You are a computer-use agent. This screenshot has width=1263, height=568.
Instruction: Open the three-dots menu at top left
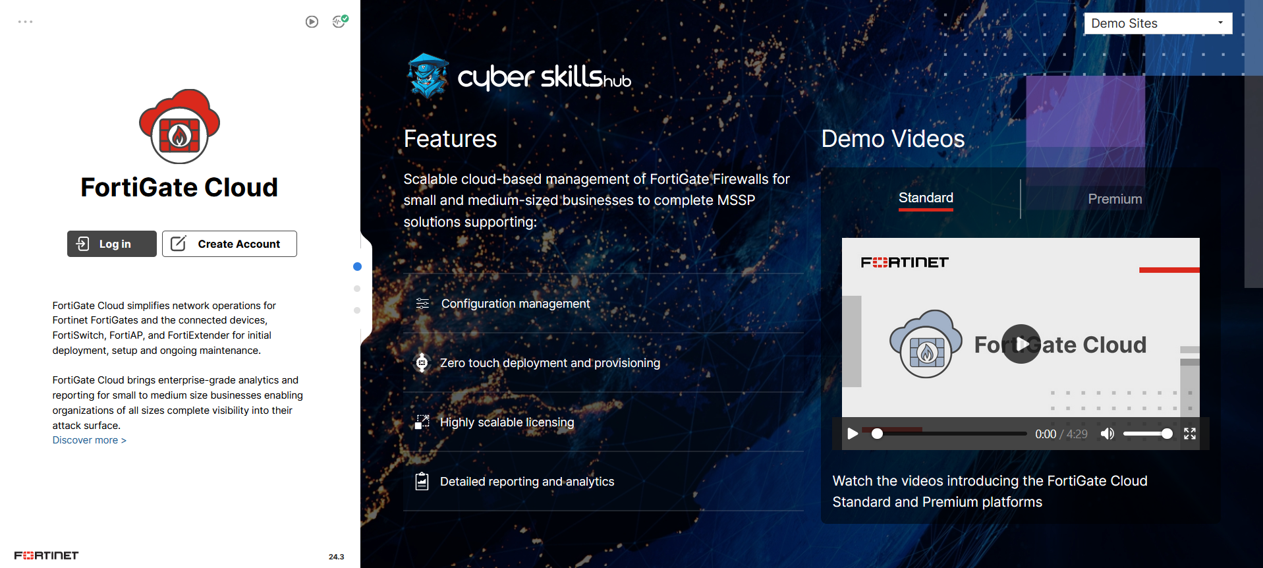[x=25, y=22]
